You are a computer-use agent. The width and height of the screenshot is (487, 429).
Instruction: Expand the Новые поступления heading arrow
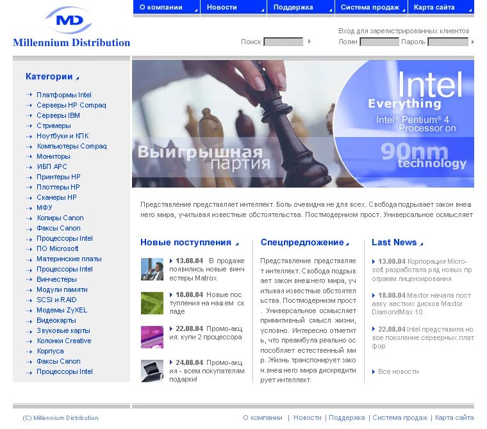[237, 244]
